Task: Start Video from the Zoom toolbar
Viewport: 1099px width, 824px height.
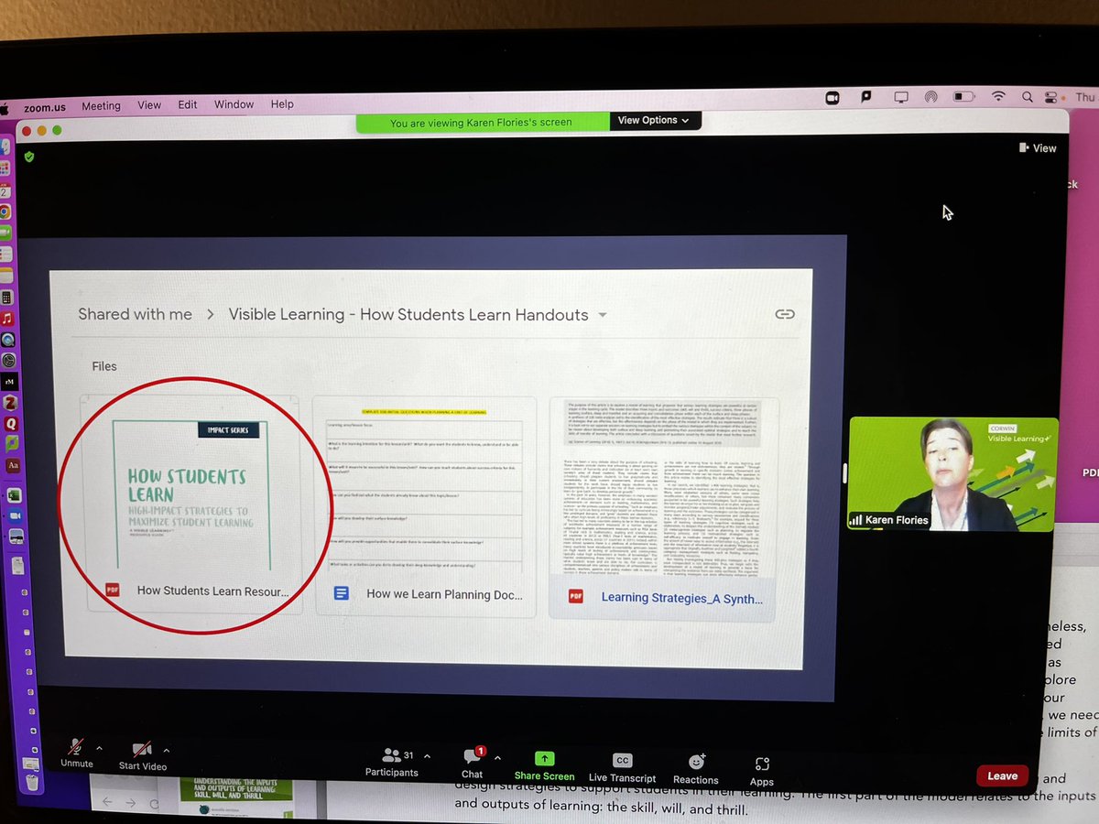Action: pyautogui.click(x=142, y=756)
